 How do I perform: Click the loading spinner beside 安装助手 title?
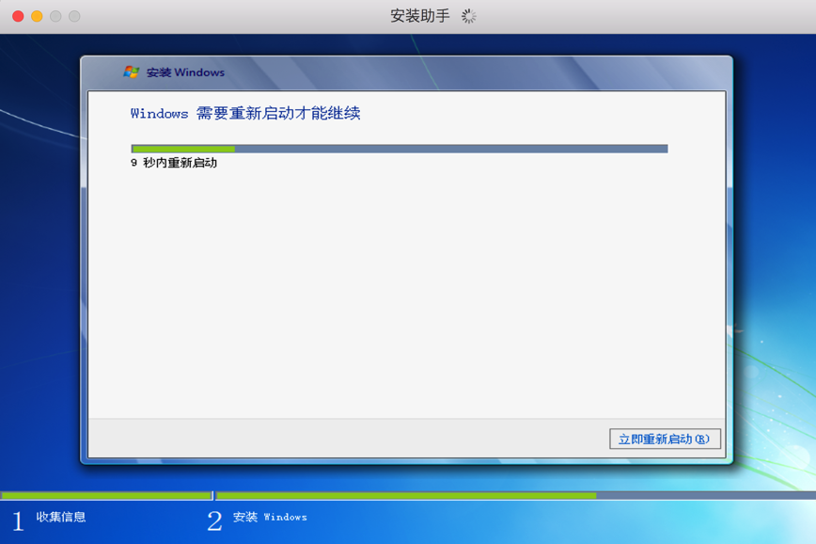coord(468,16)
